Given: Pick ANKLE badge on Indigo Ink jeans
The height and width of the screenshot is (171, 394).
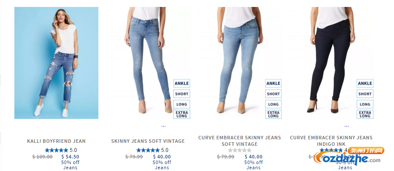Looking at the screenshot, I should 365,83.
